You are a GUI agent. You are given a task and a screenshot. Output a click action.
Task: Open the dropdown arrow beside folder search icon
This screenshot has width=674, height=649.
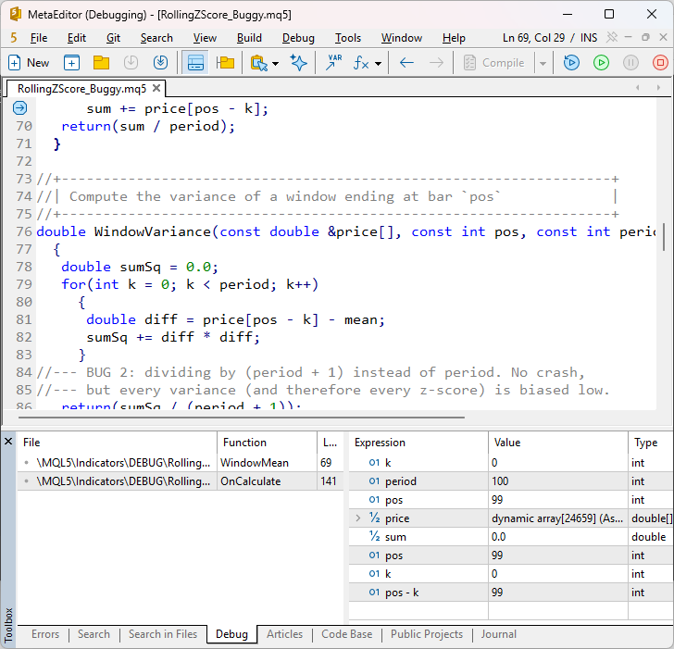(275, 64)
